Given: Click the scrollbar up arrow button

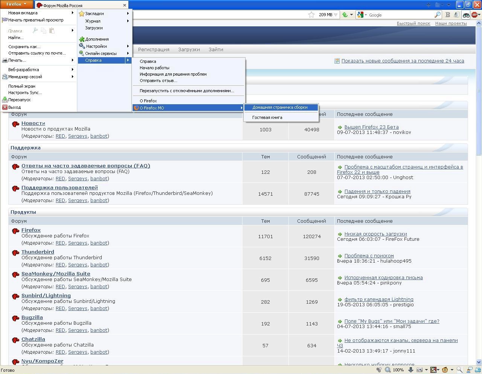Looking at the screenshot, I should pos(479,23).
